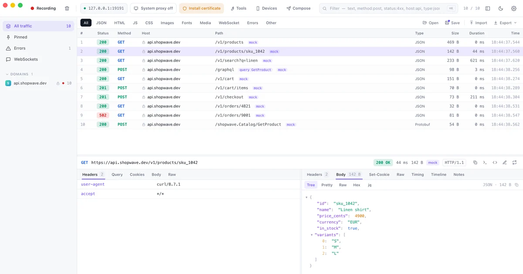
Task: Select the All filter tab
Action: tap(86, 23)
